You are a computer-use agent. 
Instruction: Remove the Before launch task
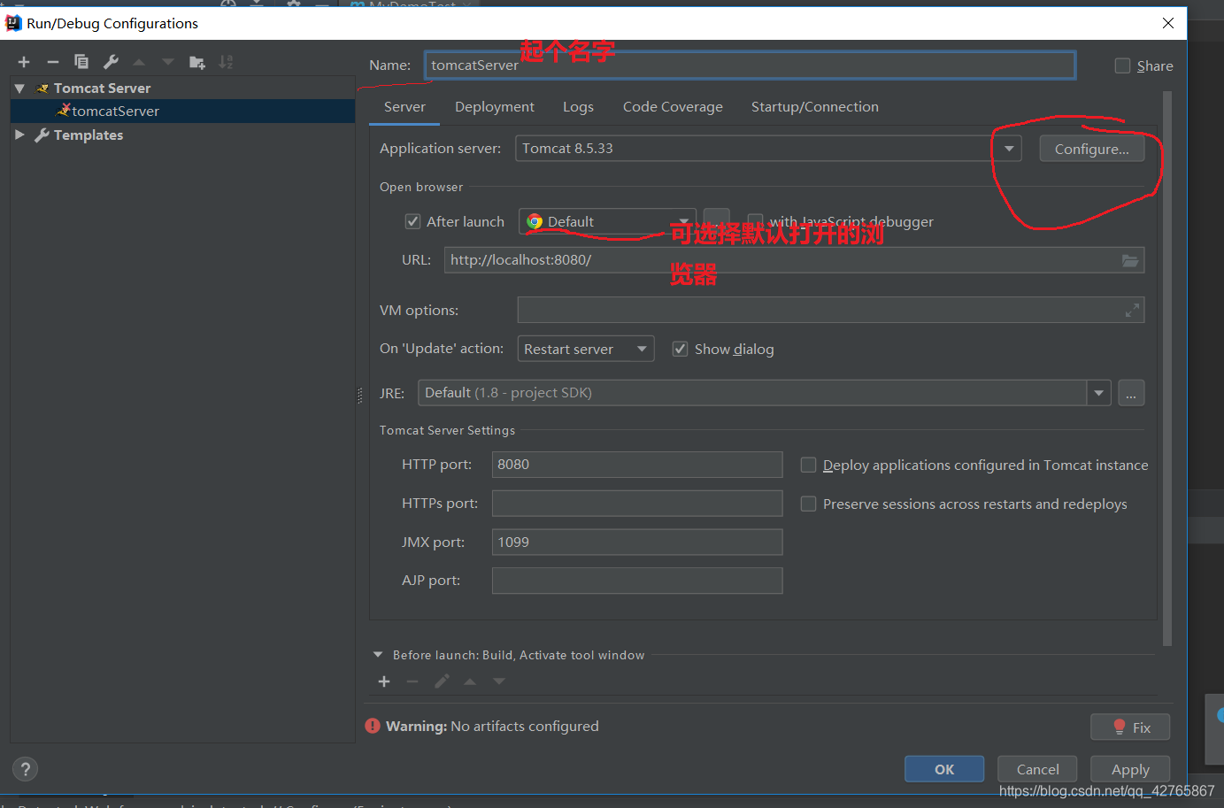[412, 681]
